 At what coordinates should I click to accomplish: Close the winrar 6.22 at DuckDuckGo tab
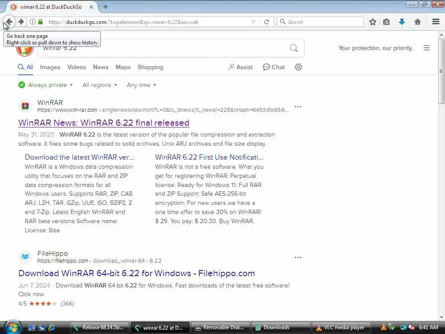click(x=91, y=7)
